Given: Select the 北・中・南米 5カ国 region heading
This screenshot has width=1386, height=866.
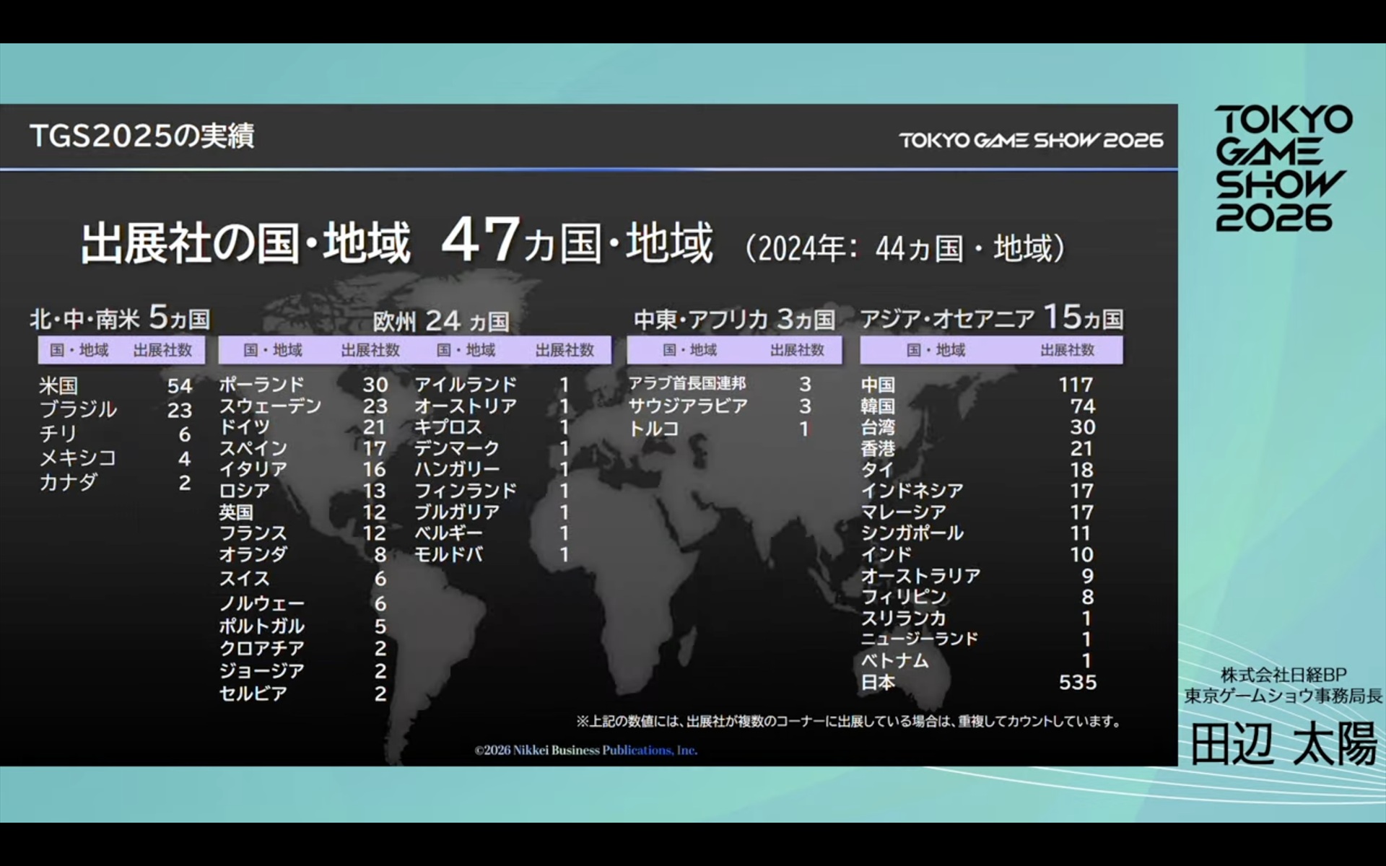Looking at the screenshot, I should [x=120, y=318].
